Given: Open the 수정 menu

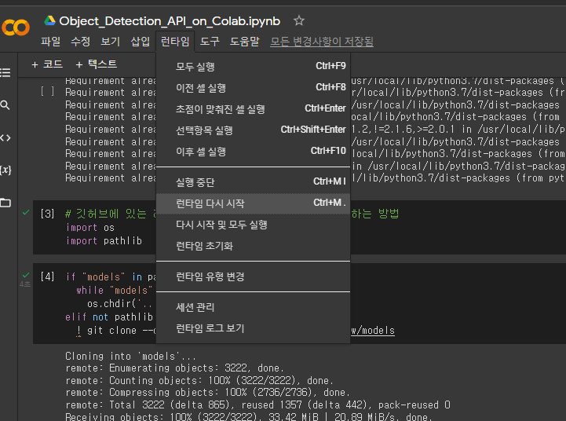Looking at the screenshot, I should [x=80, y=41].
